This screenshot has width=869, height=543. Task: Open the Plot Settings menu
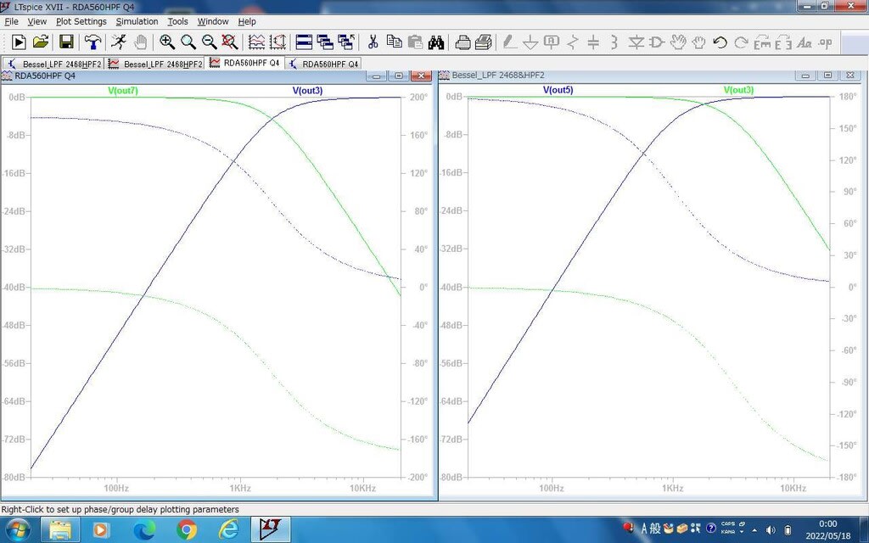(x=81, y=21)
